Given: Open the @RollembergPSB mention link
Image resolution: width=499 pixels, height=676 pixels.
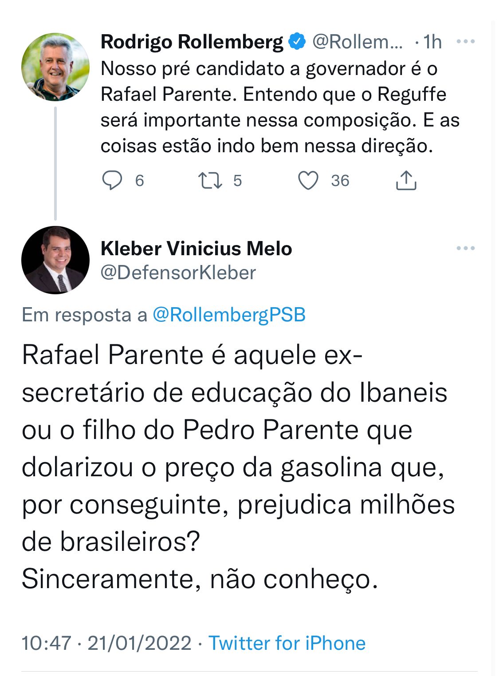Looking at the screenshot, I should click(x=229, y=315).
